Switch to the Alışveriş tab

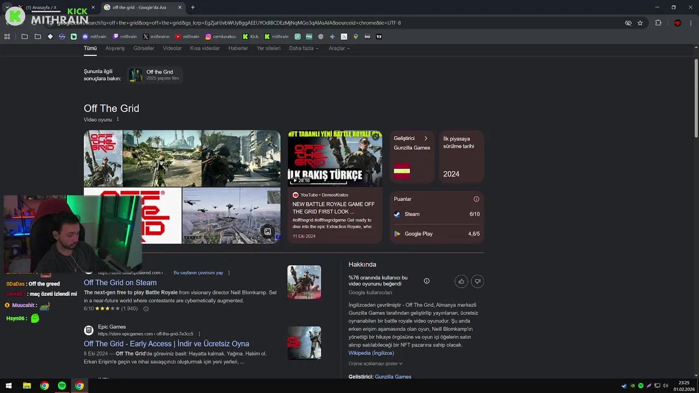point(115,48)
